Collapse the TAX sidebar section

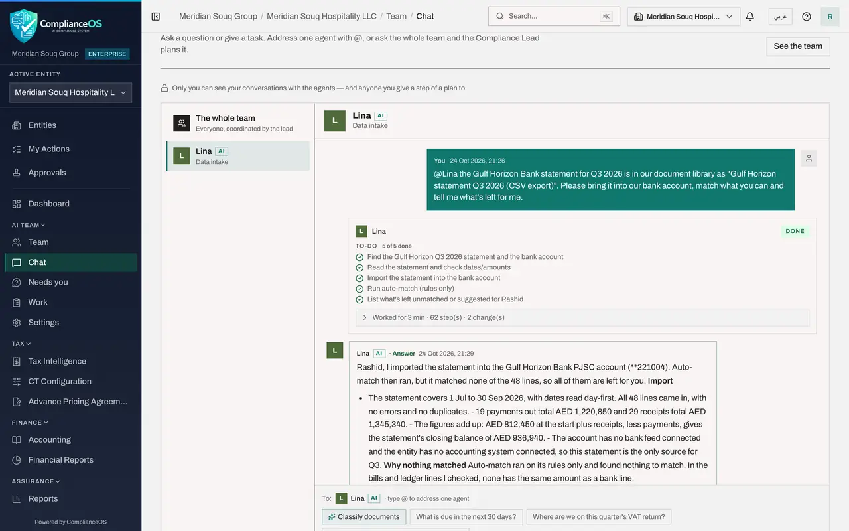point(21,344)
